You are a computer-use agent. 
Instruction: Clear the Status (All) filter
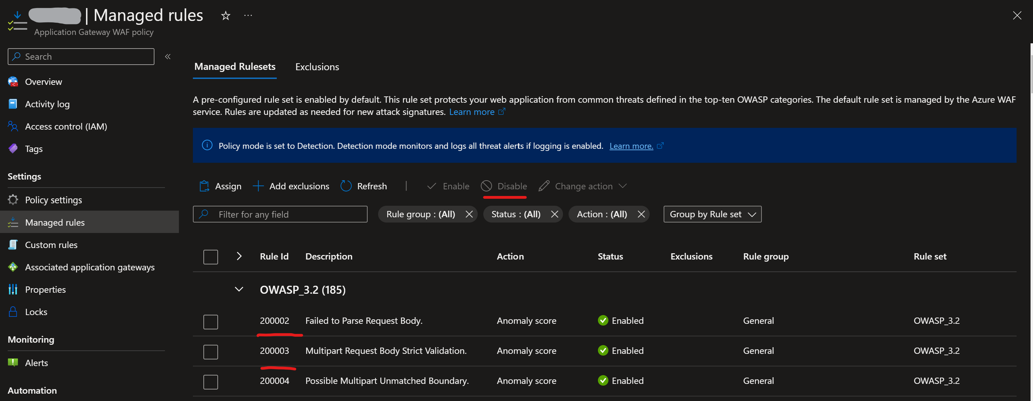pos(554,214)
